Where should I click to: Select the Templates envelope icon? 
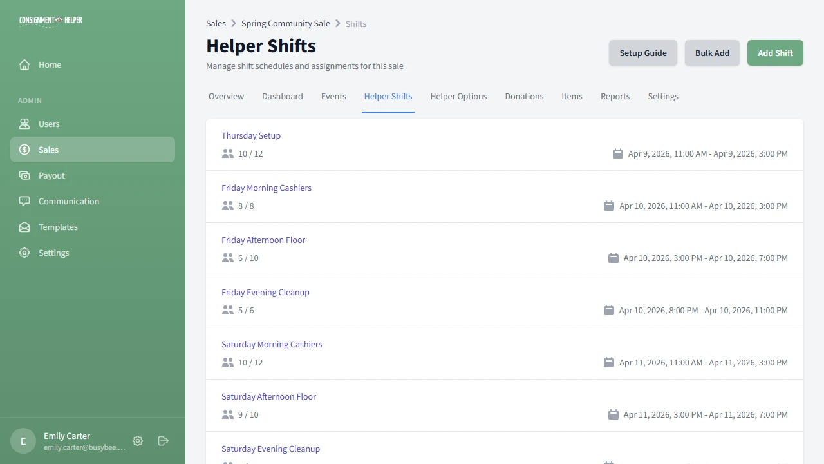click(x=24, y=227)
